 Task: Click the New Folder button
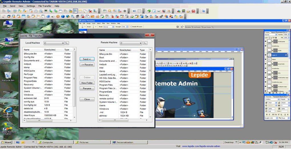87,83
